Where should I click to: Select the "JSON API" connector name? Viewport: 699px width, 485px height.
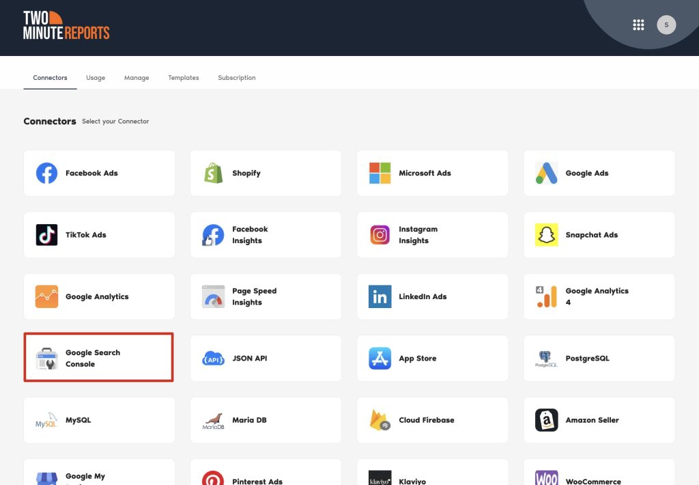pos(250,358)
